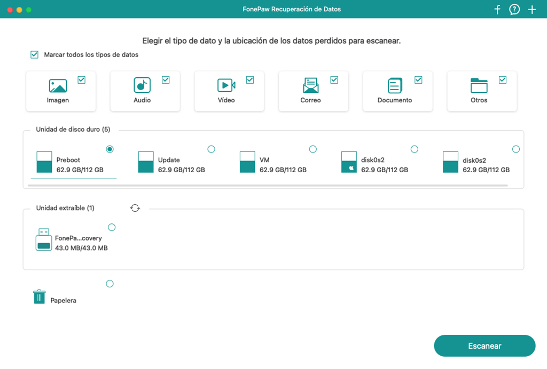Click the Facebook share icon
This screenshot has height=369, width=547.
pyautogui.click(x=497, y=9)
